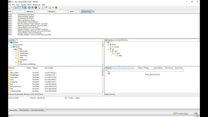Viewport: 208px width, 117px height.
Task: Focus the Host input field
Action: tap(19, 12)
